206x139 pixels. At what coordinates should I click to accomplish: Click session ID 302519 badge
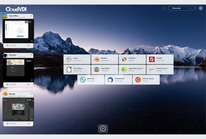29,22
